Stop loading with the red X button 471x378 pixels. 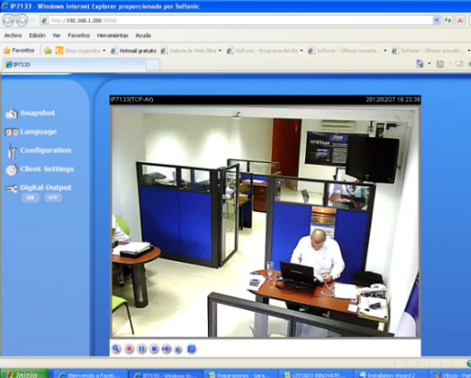pyautogui.click(x=460, y=20)
